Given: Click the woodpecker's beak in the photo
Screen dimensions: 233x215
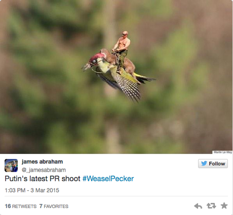Looking at the screenshot, I should tap(86, 67).
